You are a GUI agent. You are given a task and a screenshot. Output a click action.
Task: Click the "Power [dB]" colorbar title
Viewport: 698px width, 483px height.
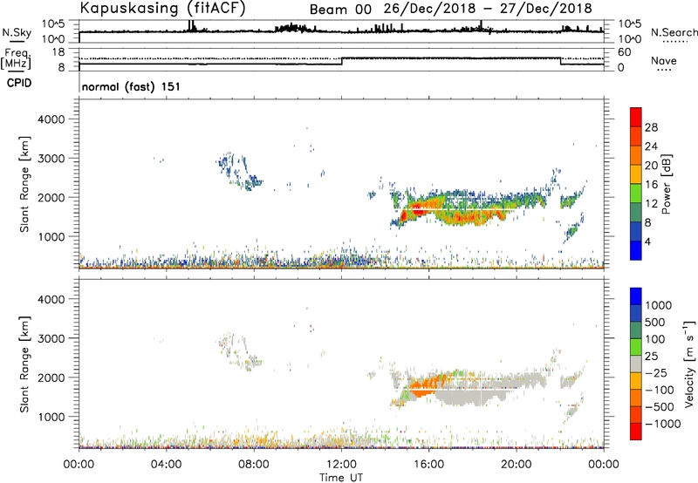pyautogui.click(x=666, y=184)
